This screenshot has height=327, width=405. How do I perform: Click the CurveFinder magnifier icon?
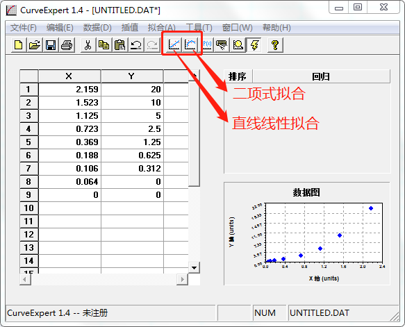(x=238, y=45)
